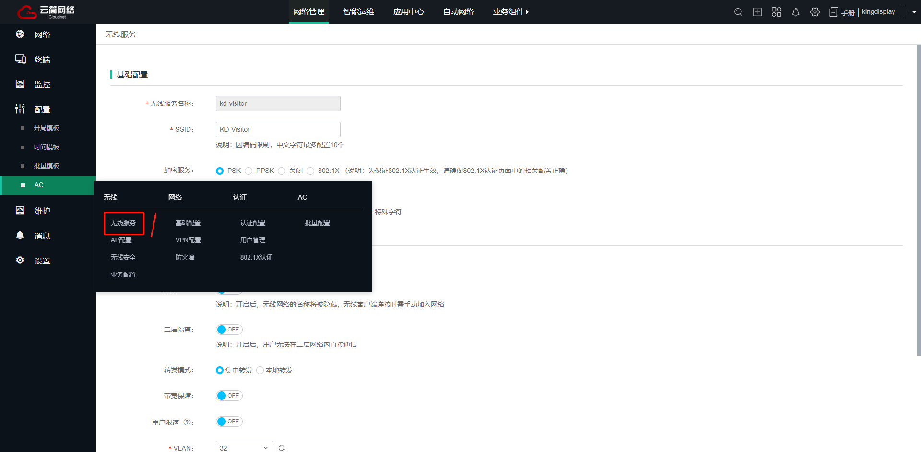This screenshot has width=921, height=456.
Task: Click the 设置 gear sidebar icon
Action: click(x=20, y=260)
